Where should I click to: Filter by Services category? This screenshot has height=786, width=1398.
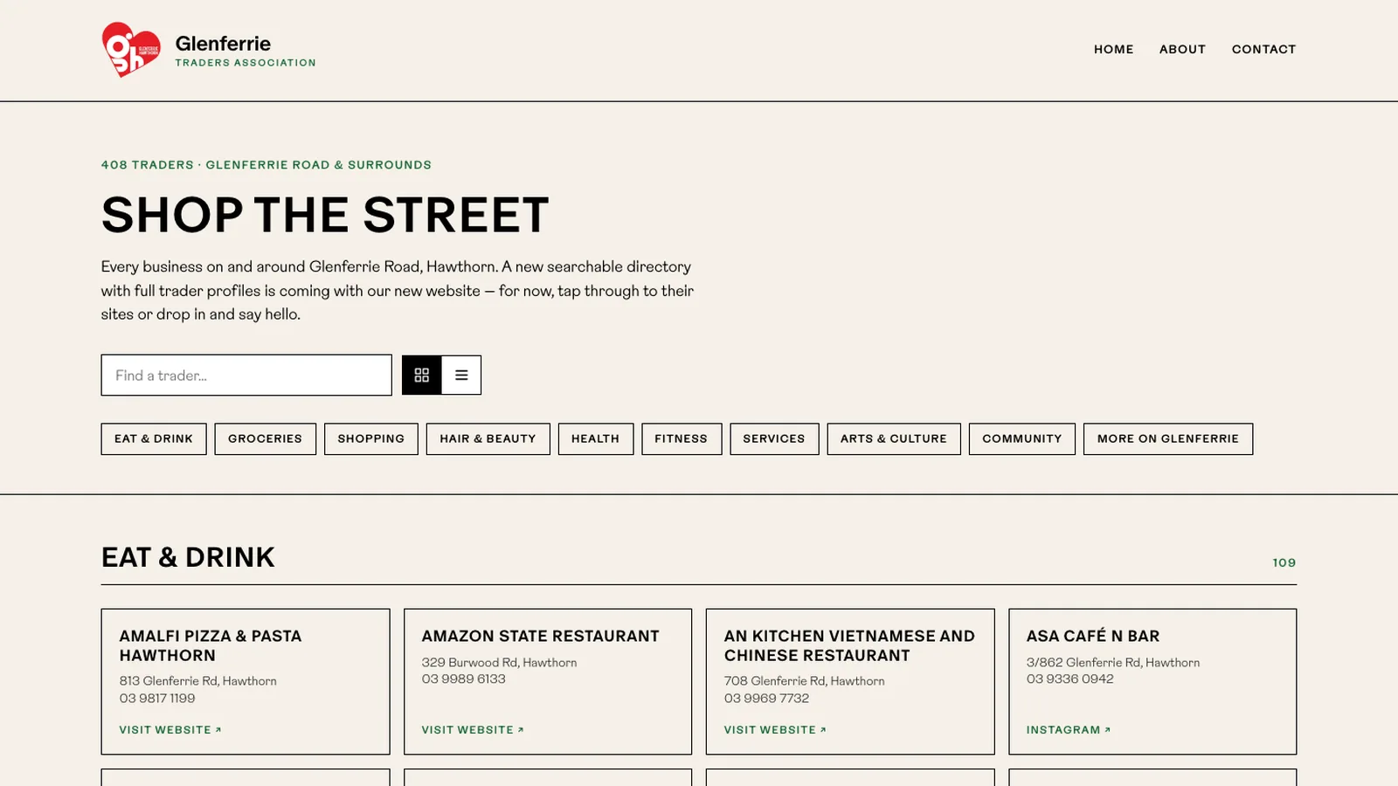(774, 438)
